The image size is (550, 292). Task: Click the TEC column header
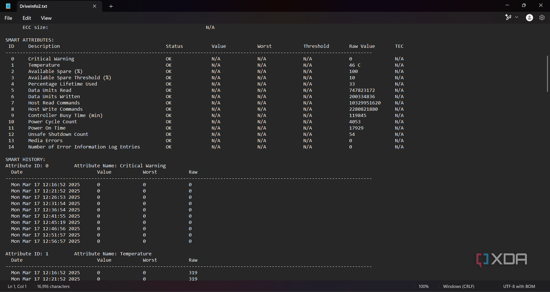pyautogui.click(x=399, y=46)
